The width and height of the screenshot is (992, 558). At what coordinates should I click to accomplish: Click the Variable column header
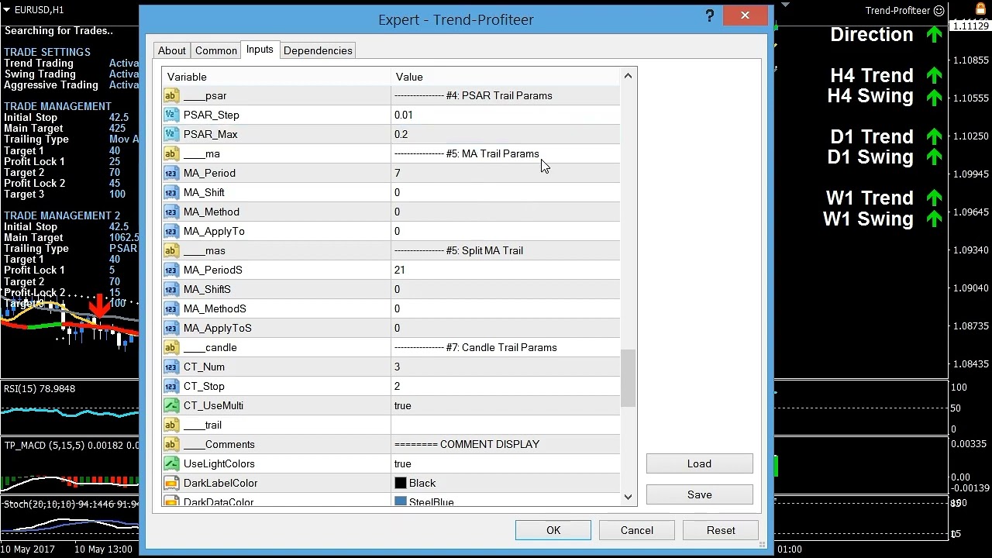click(x=277, y=77)
